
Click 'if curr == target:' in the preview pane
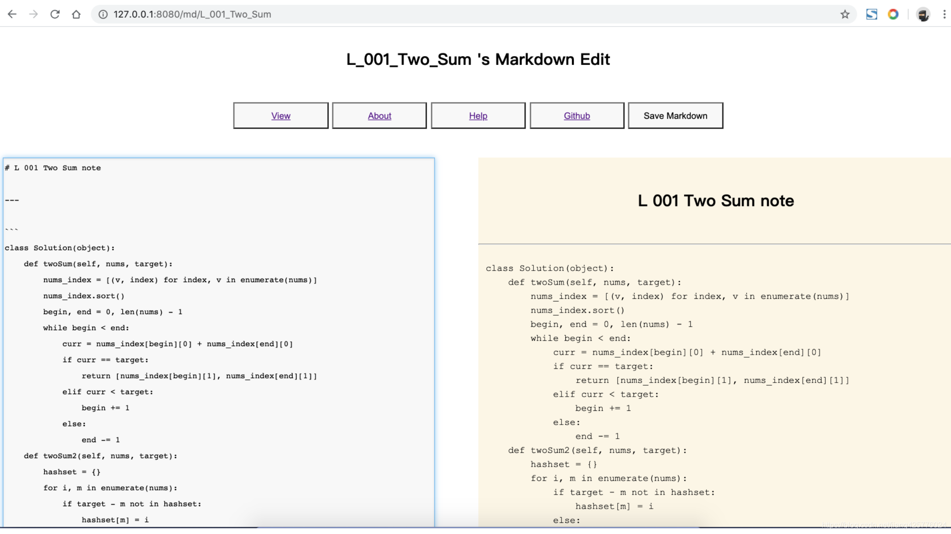[603, 367]
